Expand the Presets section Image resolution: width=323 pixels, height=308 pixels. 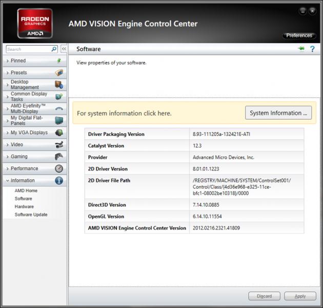[x=35, y=72]
